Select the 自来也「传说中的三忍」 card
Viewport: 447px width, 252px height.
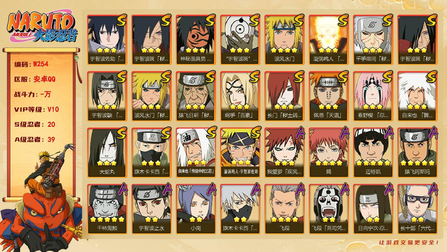196,153
